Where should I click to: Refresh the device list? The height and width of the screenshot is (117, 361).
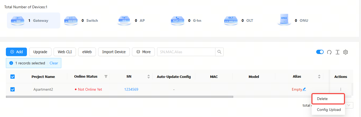point(329,52)
